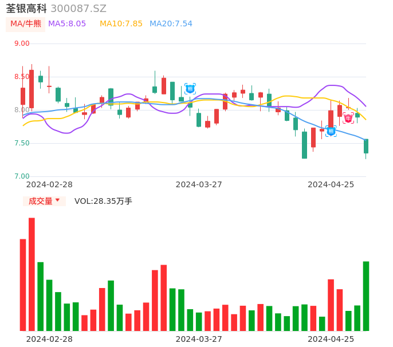Click the red bull signal marker

(x=348, y=118)
